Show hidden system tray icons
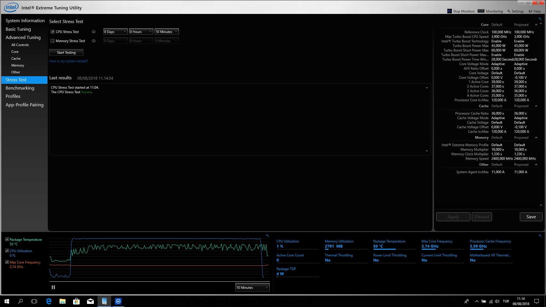This screenshot has width=546, height=307. tap(477, 301)
